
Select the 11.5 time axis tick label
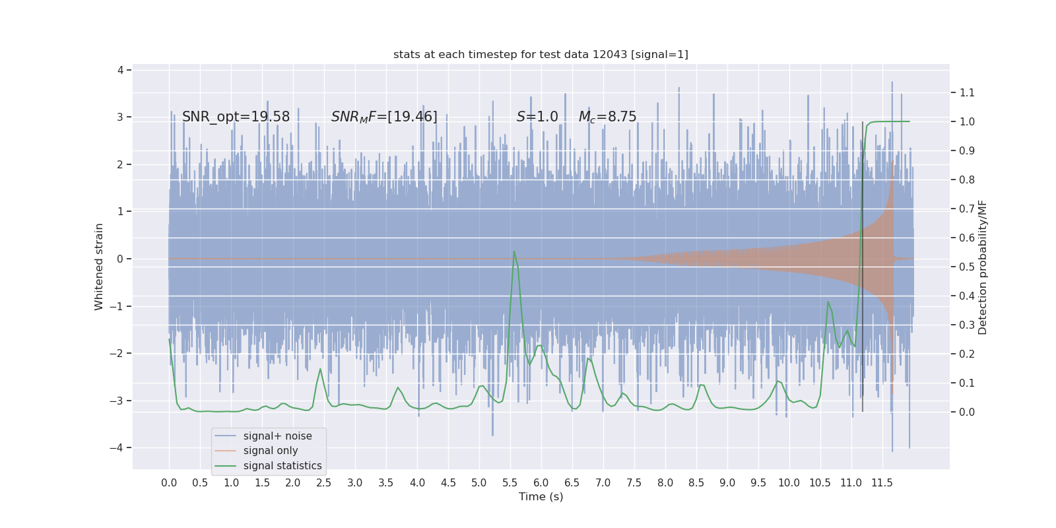[882, 482]
